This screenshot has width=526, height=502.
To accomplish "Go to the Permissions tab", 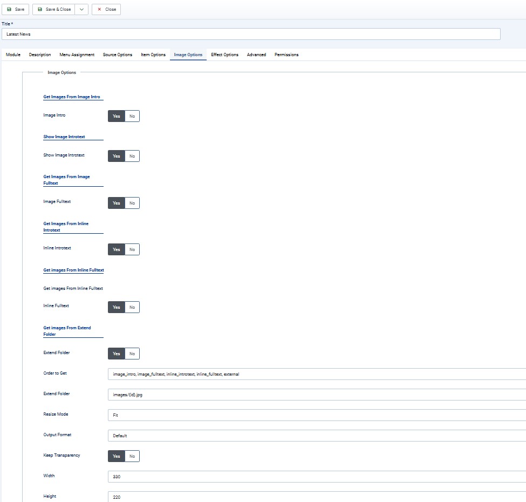I will tap(286, 55).
